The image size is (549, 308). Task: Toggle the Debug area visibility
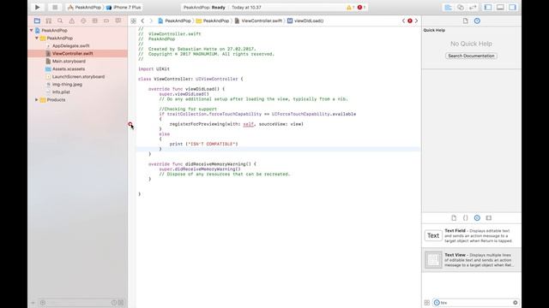point(500,8)
